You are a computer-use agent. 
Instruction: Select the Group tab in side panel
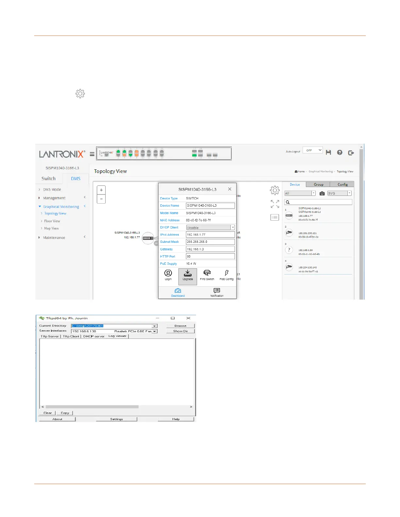tap(318, 184)
